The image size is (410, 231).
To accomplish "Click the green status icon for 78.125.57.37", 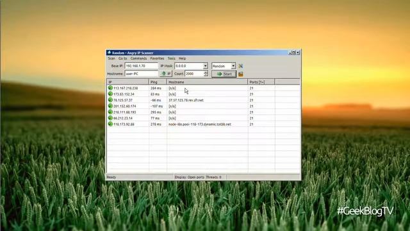I will click(x=110, y=100).
